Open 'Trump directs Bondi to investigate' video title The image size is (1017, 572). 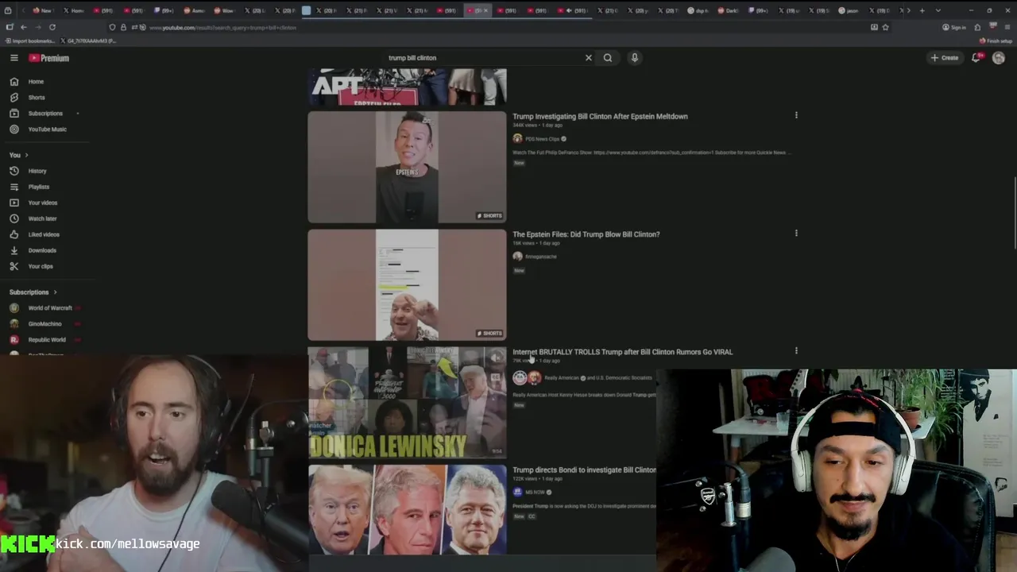pyautogui.click(x=584, y=470)
